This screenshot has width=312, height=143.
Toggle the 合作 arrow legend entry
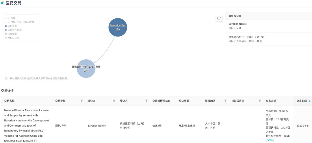[x=10, y=18]
